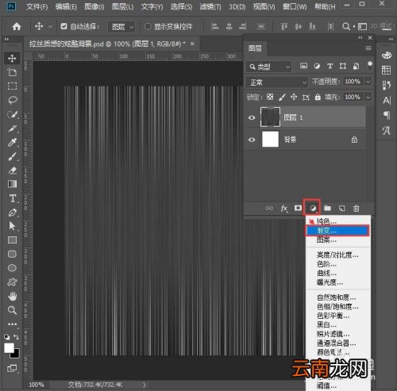Select the Artboard tool
This screenshot has width=397, height=391.
point(12,72)
